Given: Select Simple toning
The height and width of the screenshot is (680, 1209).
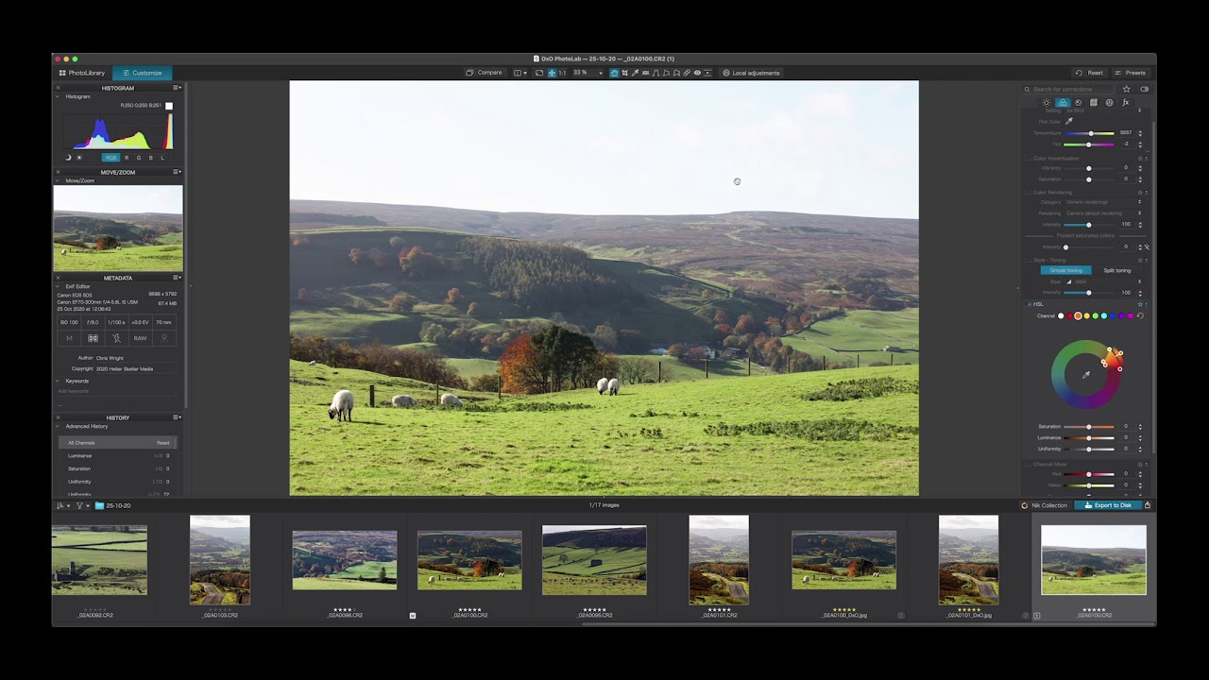Looking at the screenshot, I should click(x=1065, y=270).
